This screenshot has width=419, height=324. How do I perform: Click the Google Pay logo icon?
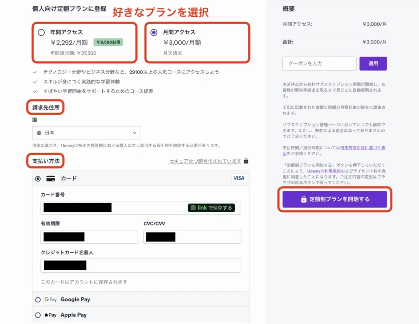(x=50, y=300)
